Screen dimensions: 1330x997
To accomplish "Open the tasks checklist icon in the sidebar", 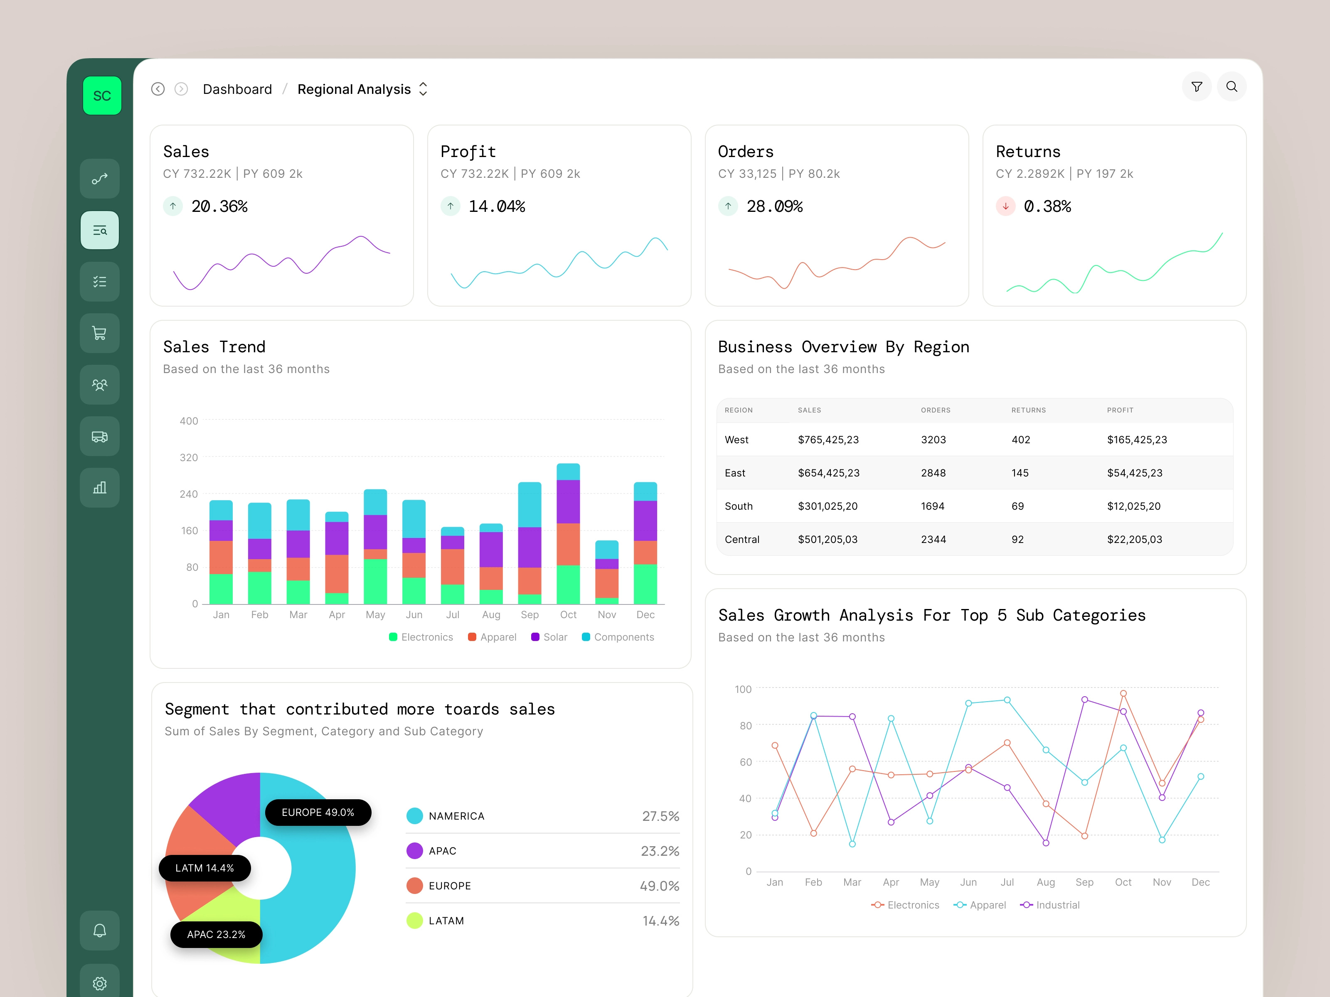I will coord(100,281).
